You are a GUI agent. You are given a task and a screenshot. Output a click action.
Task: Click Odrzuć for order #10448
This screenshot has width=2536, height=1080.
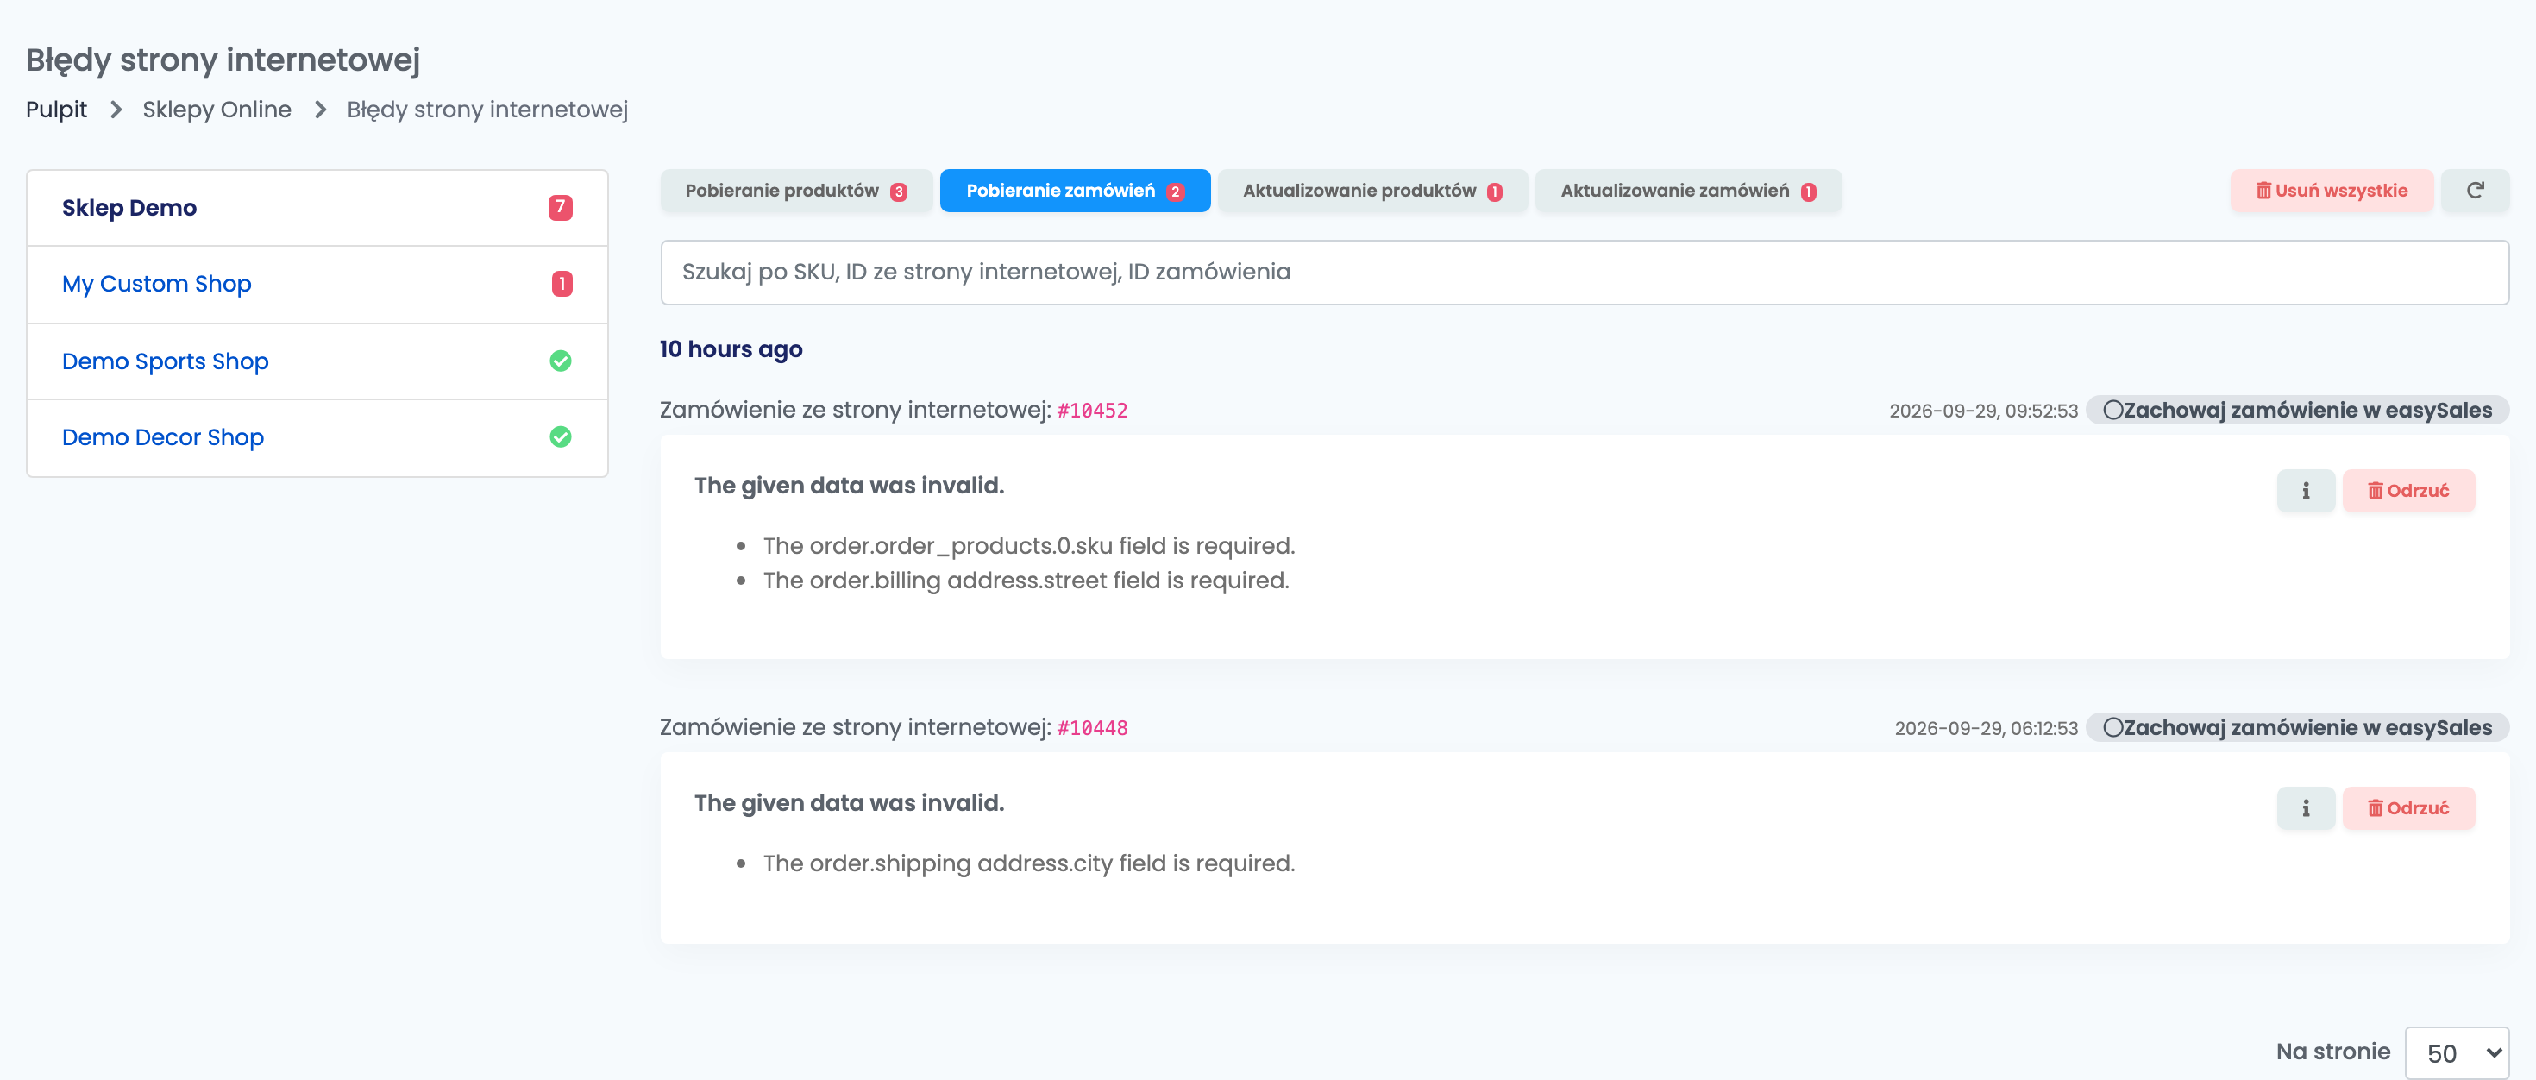[2408, 807]
